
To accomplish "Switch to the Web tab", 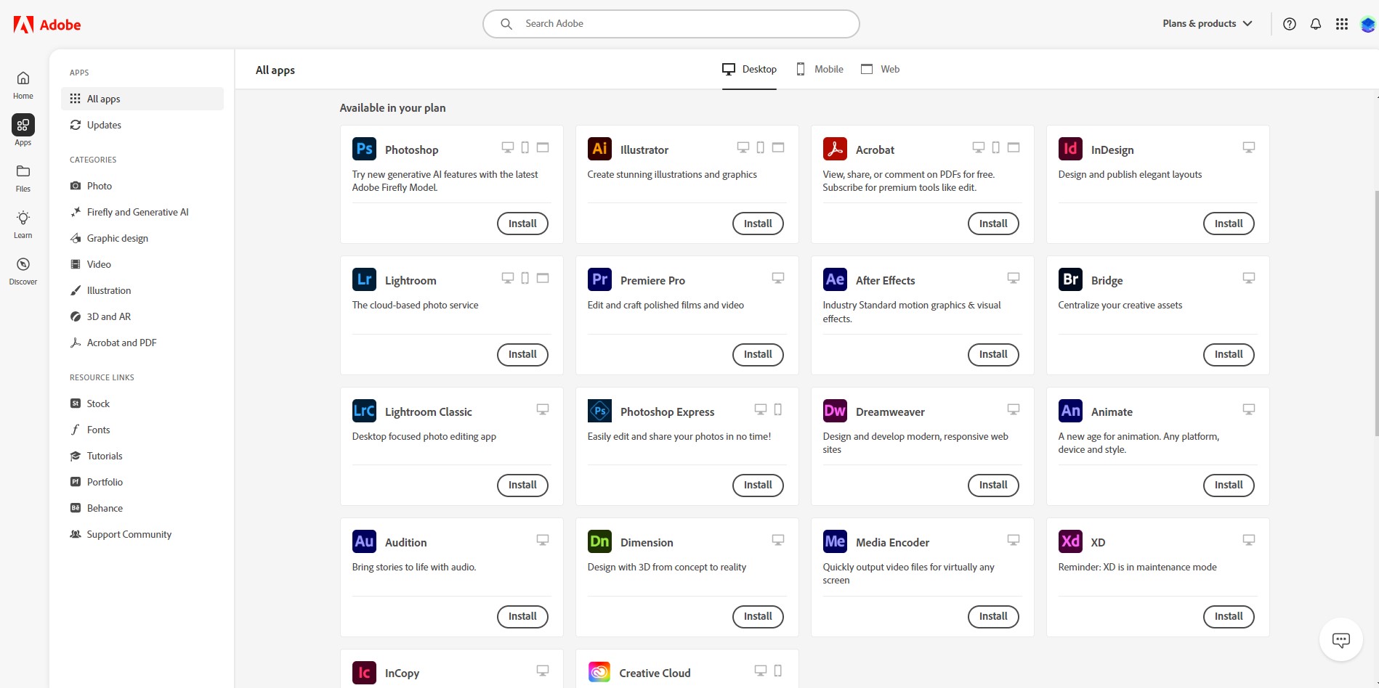I will click(880, 70).
